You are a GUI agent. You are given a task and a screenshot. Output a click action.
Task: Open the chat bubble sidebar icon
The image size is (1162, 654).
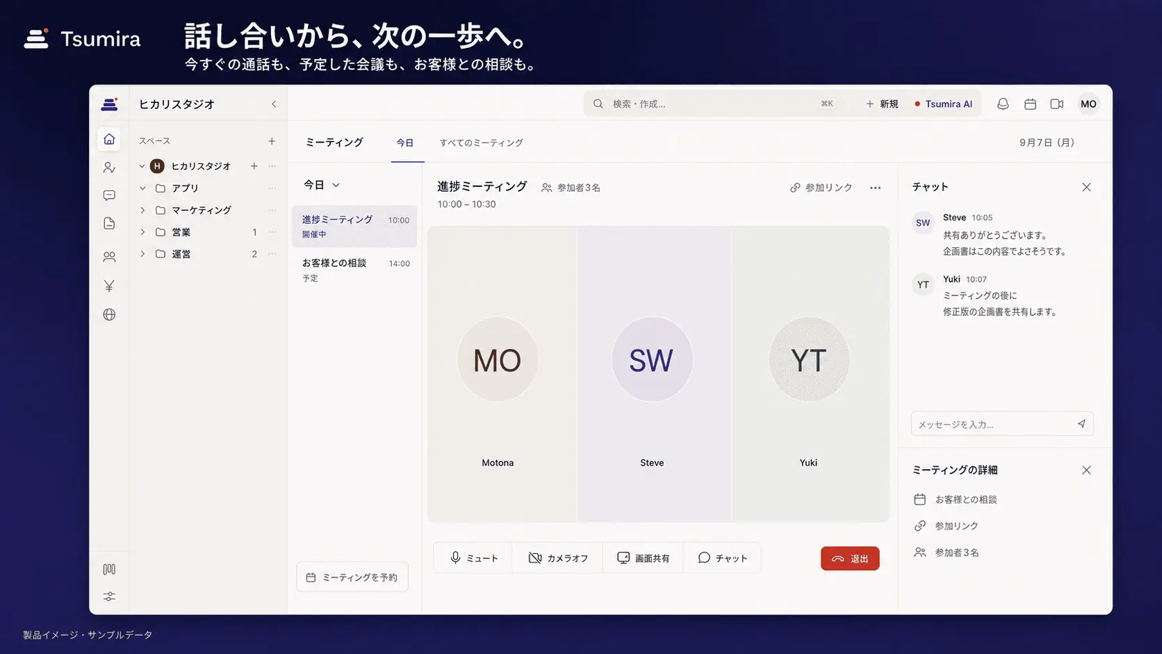tap(109, 195)
